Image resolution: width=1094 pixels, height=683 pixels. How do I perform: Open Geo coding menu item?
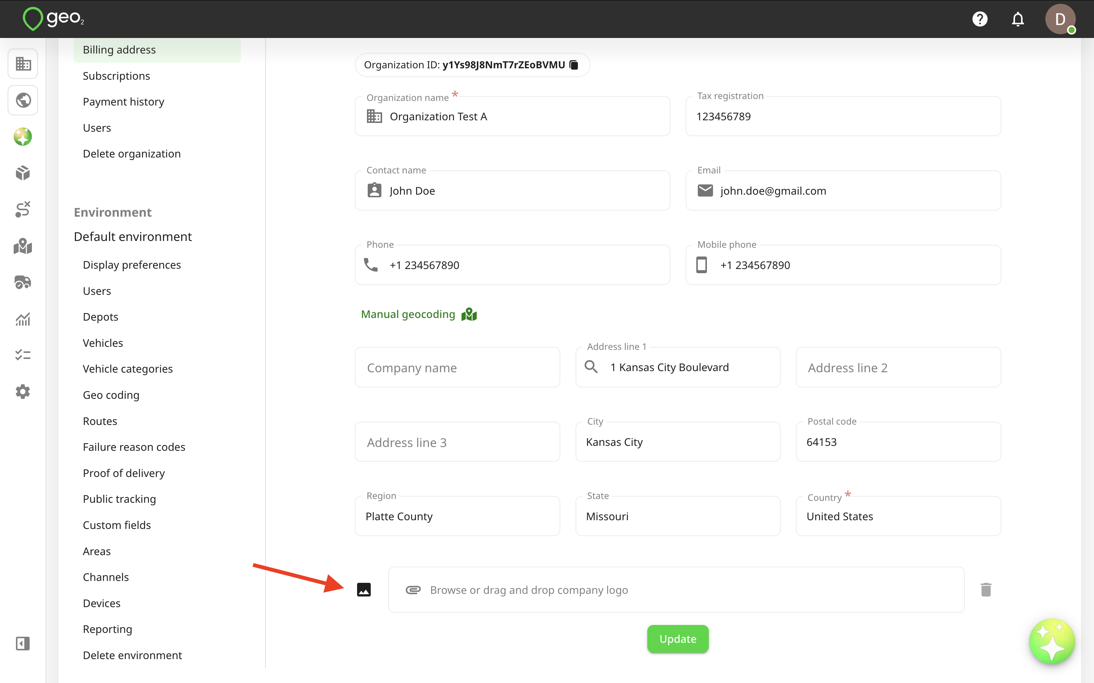click(111, 395)
